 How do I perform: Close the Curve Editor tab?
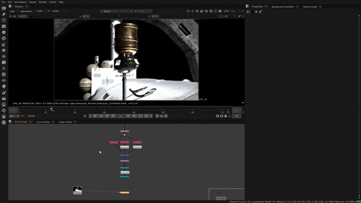(x=53, y=122)
